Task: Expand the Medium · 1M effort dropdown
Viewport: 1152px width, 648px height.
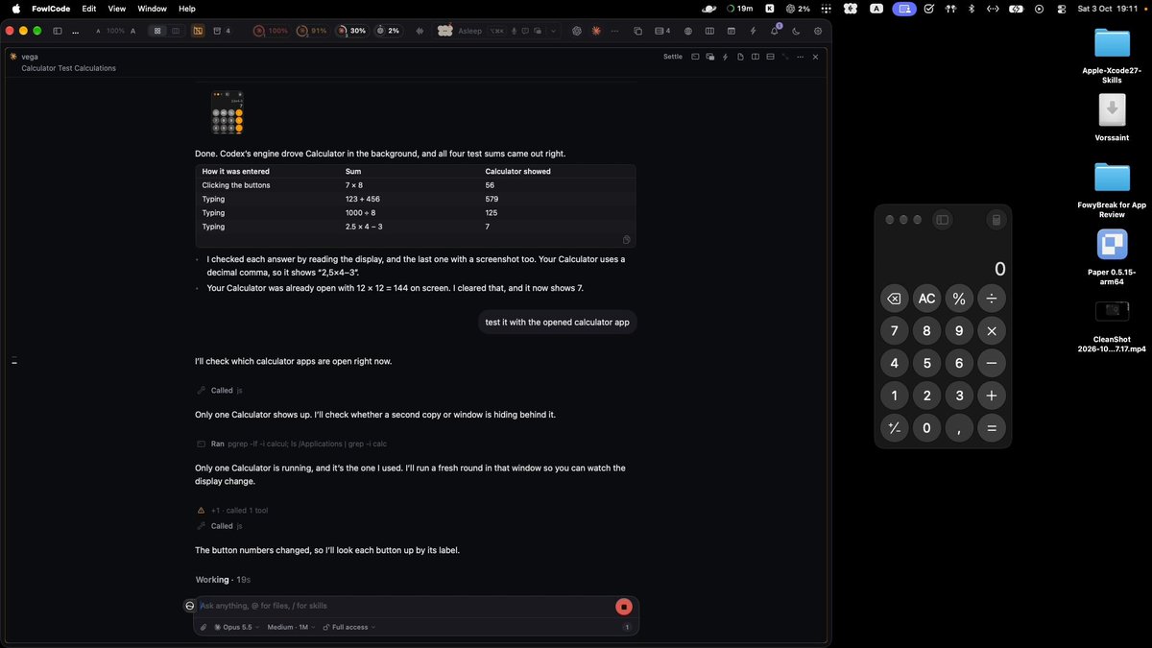Action: coord(291,627)
